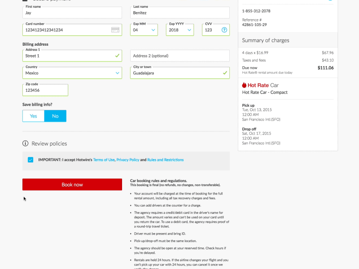Click the Review policies info icon
This screenshot has height=269, width=359.
click(x=26, y=143)
